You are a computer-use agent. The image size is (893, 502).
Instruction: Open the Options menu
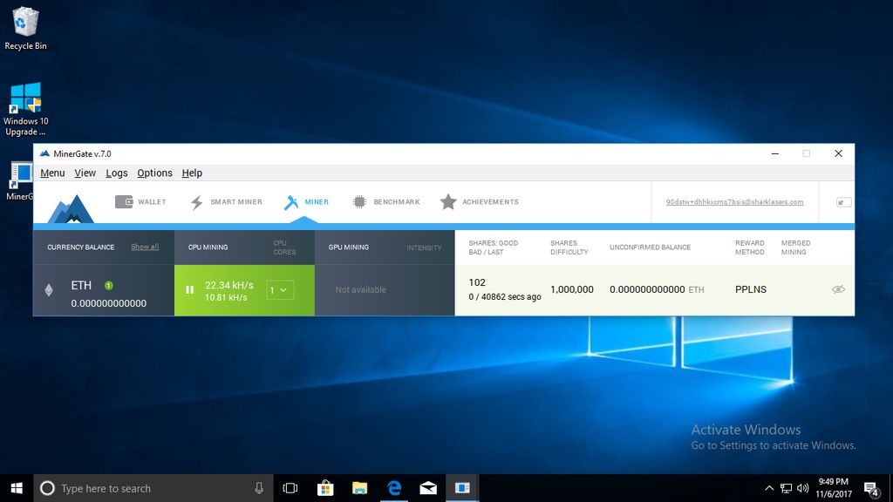pyautogui.click(x=153, y=173)
